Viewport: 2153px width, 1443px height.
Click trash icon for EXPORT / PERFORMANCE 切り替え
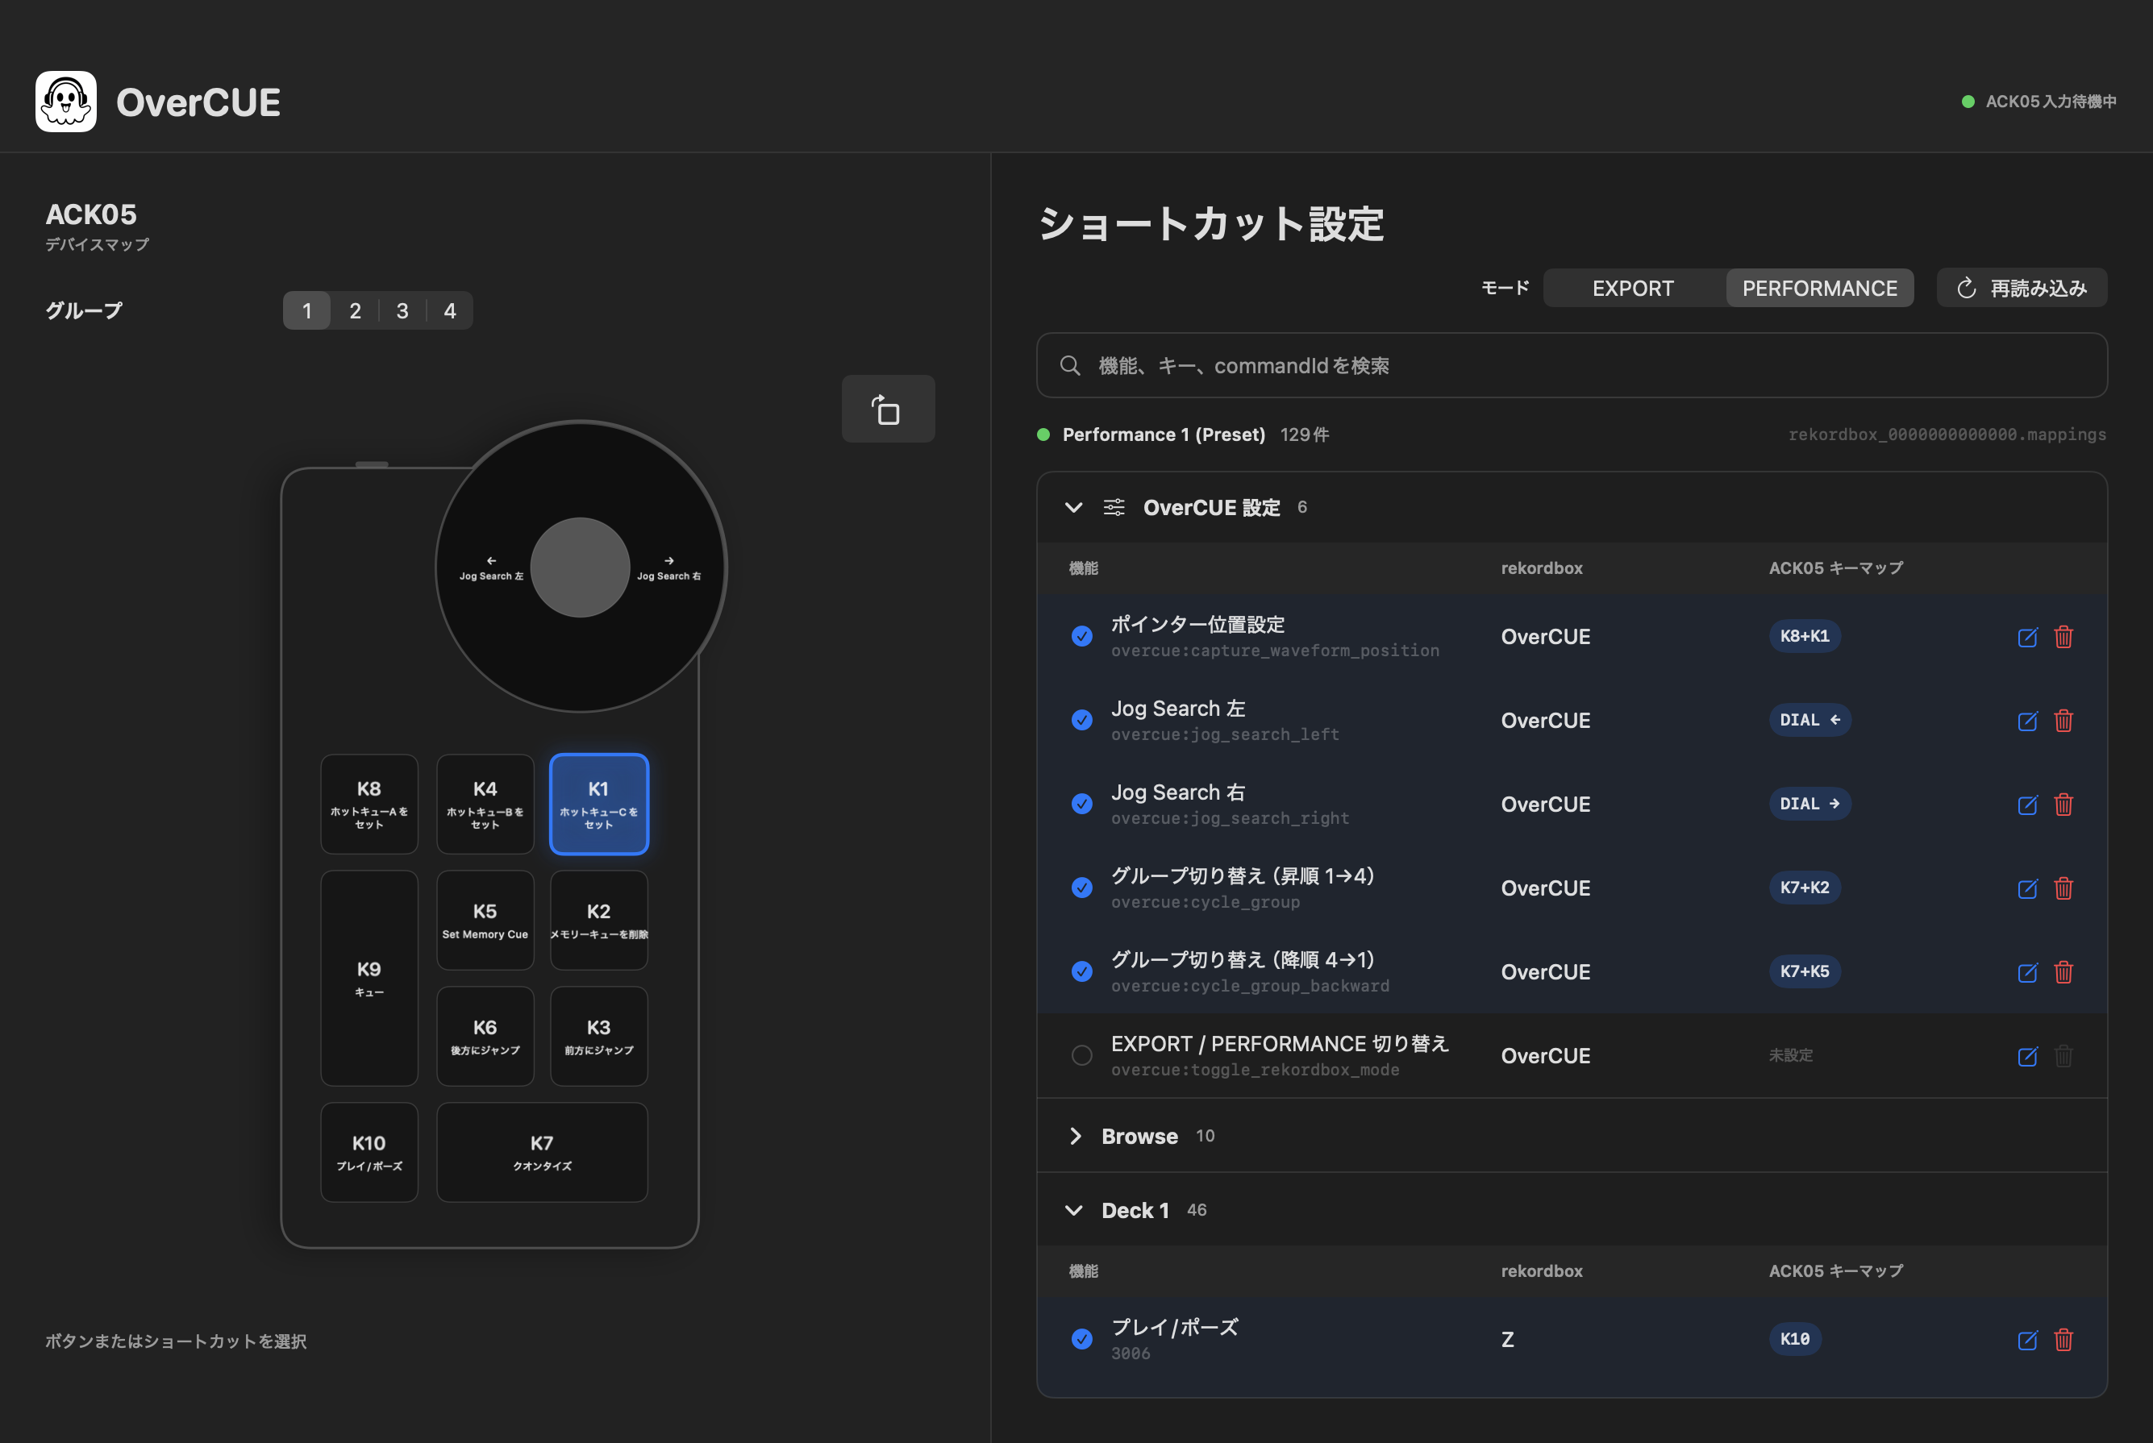pyautogui.click(x=2063, y=1055)
